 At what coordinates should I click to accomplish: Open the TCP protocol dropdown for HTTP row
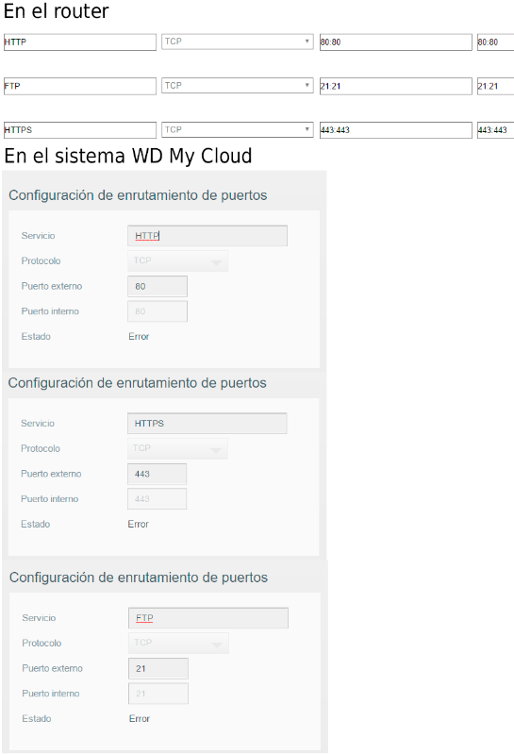pyautogui.click(x=238, y=42)
